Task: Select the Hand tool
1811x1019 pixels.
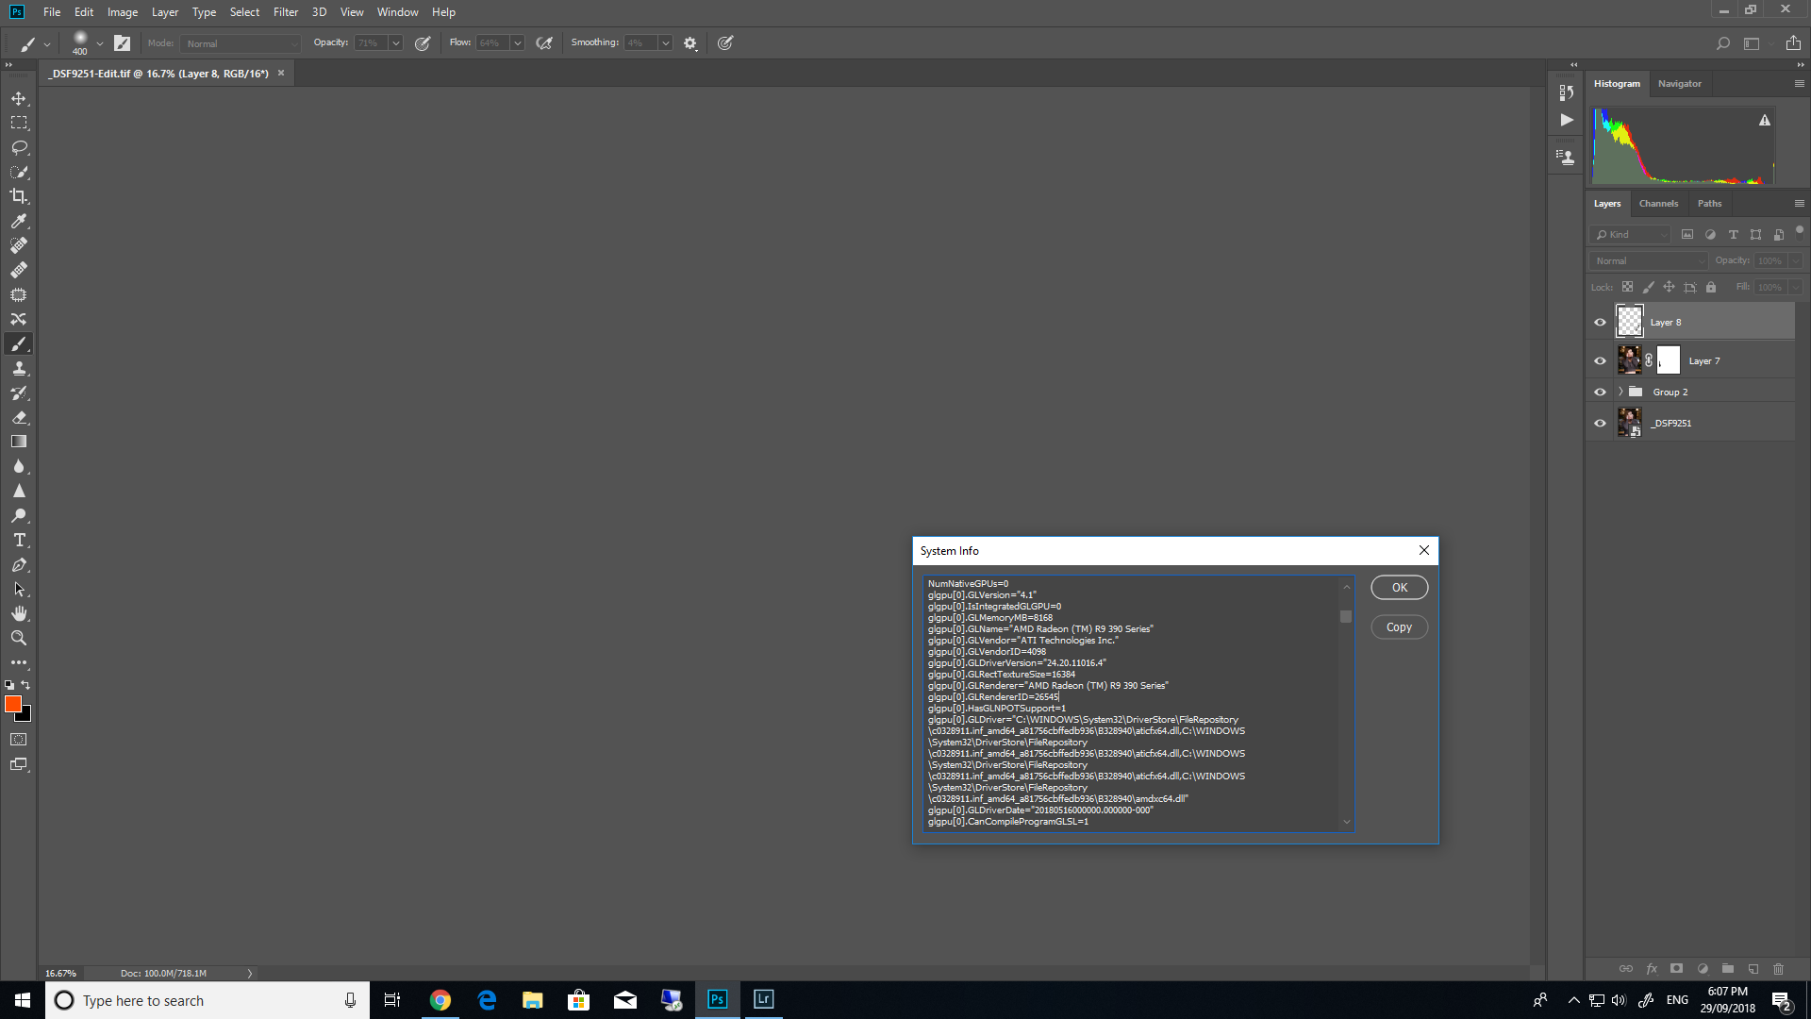Action: point(19,613)
